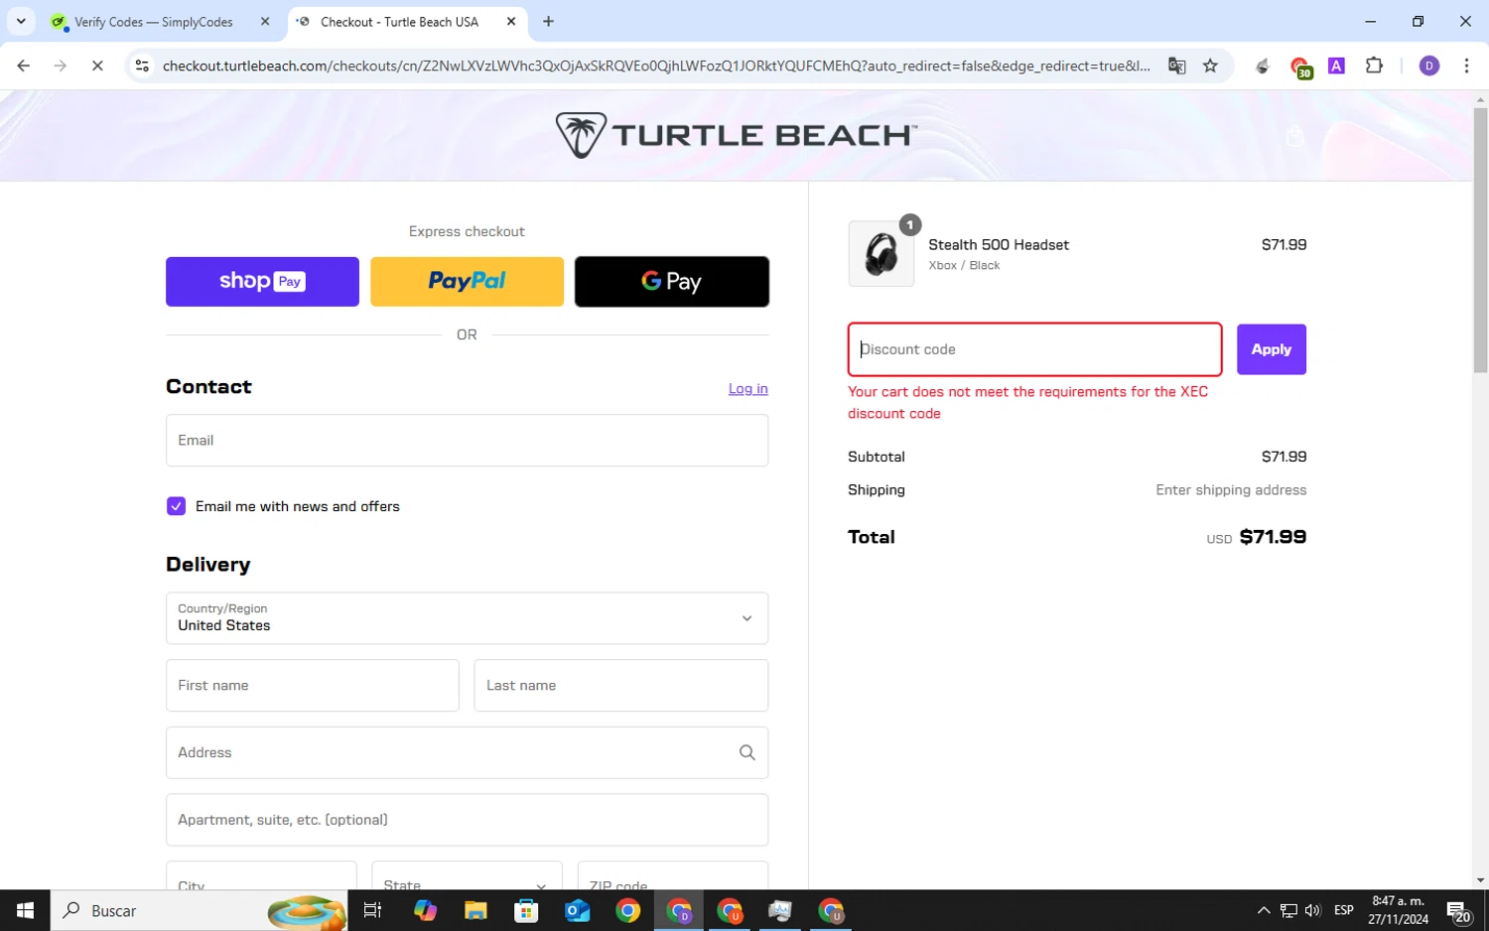Click the address search magnifier icon

[746, 753]
